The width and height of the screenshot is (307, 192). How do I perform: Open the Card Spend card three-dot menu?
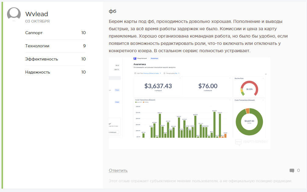[180, 78]
